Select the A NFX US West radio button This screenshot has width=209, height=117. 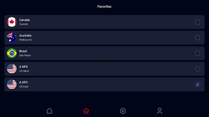(197, 69)
